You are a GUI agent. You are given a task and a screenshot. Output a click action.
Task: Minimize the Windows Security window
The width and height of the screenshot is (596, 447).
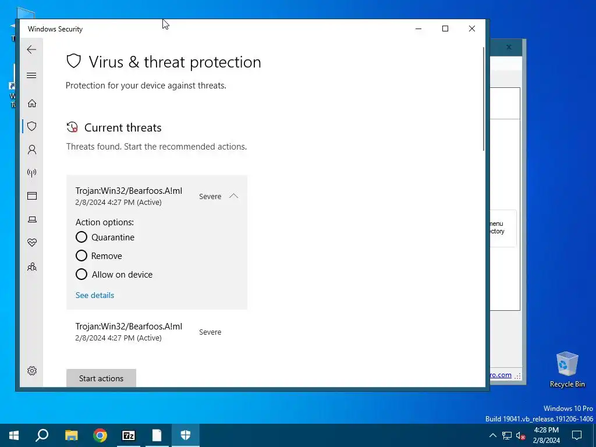coord(418,29)
